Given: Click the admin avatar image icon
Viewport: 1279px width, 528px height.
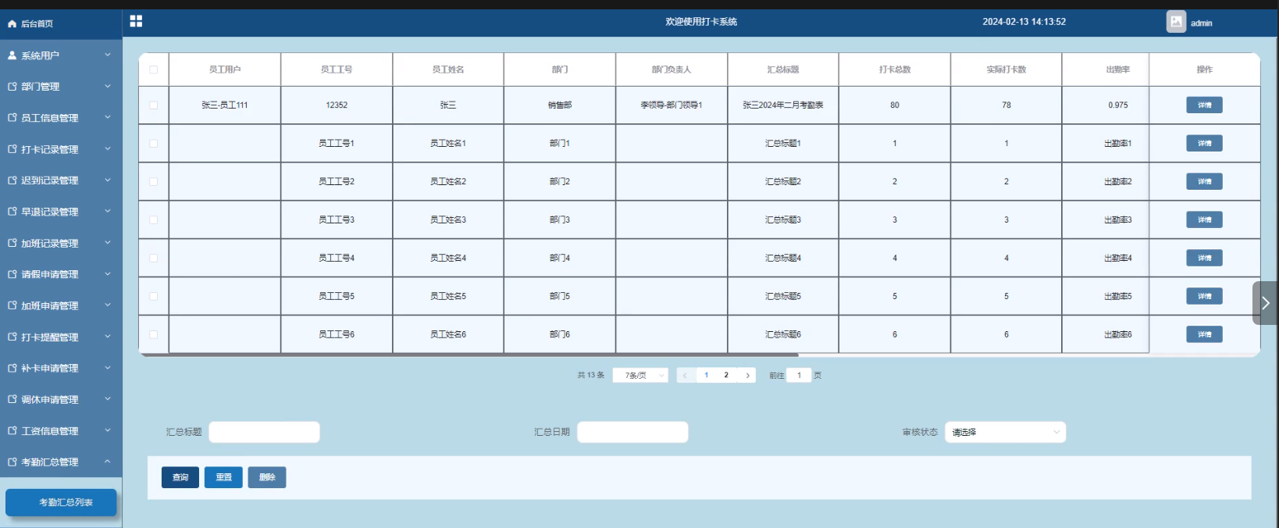Looking at the screenshot, I should coord(1176,22).
